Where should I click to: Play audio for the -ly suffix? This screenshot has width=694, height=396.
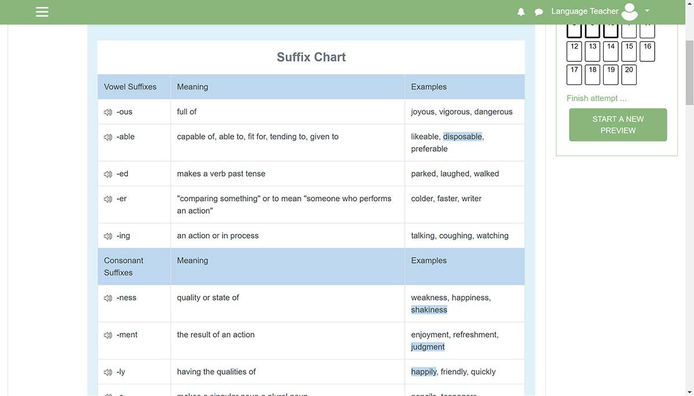[x=108, y=372]
